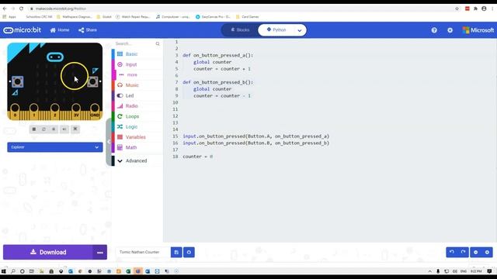Toggle simulator debug mode
Image resolution: width=497 pixels, height=279 pixels.
pyautogui.click(x=54, y=129)
